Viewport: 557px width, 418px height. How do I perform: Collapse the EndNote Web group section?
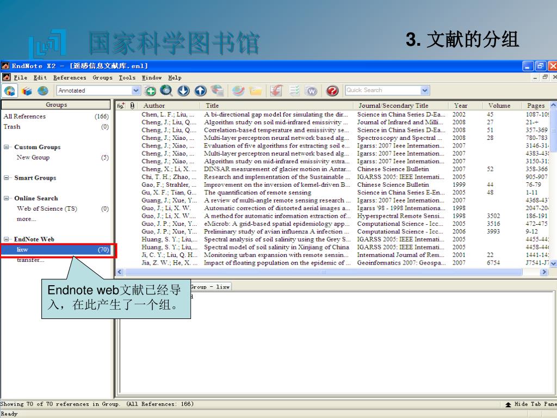tap(7, 239)
